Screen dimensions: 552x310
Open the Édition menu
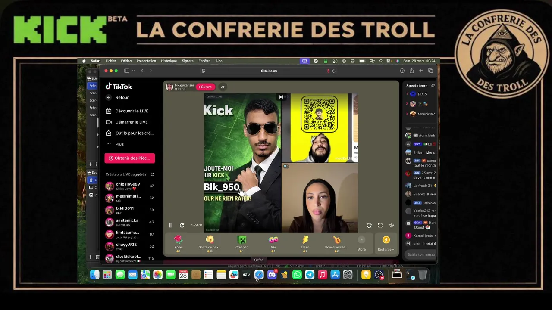click(x=126, y=61)
